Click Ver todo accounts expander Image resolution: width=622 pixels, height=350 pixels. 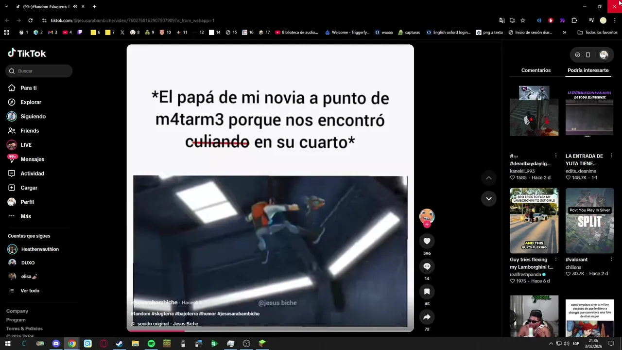point(30,291)
